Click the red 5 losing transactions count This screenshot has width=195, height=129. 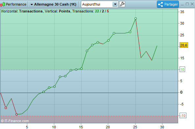click(108, 11)
